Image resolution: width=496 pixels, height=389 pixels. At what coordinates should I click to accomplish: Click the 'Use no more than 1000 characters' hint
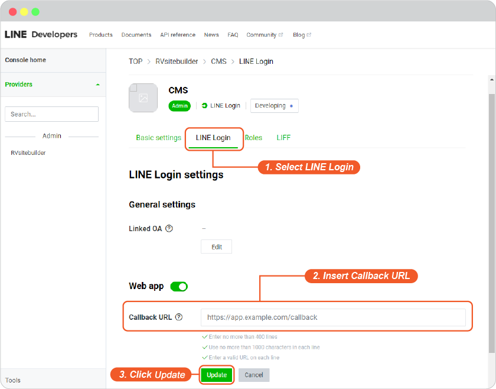coord(264,347)
